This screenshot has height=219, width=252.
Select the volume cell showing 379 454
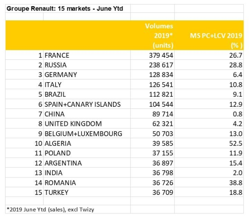(x=161, y=55)
